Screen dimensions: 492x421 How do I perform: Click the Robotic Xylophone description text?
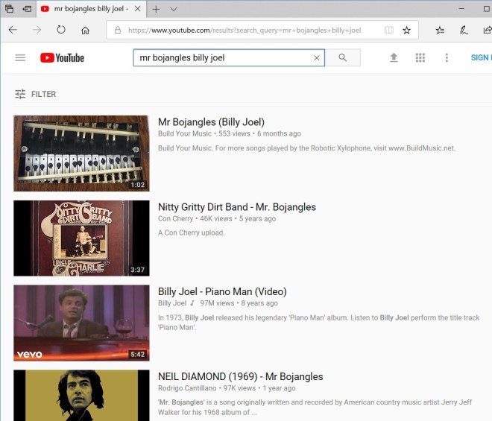(306, 148)
